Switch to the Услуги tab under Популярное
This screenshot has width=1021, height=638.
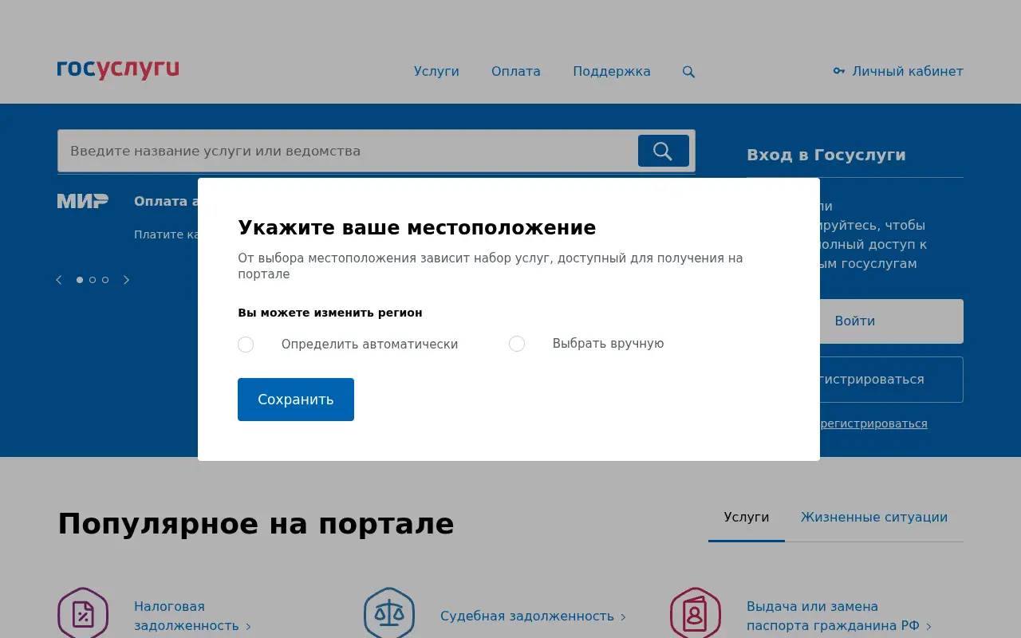coord(747,518)
